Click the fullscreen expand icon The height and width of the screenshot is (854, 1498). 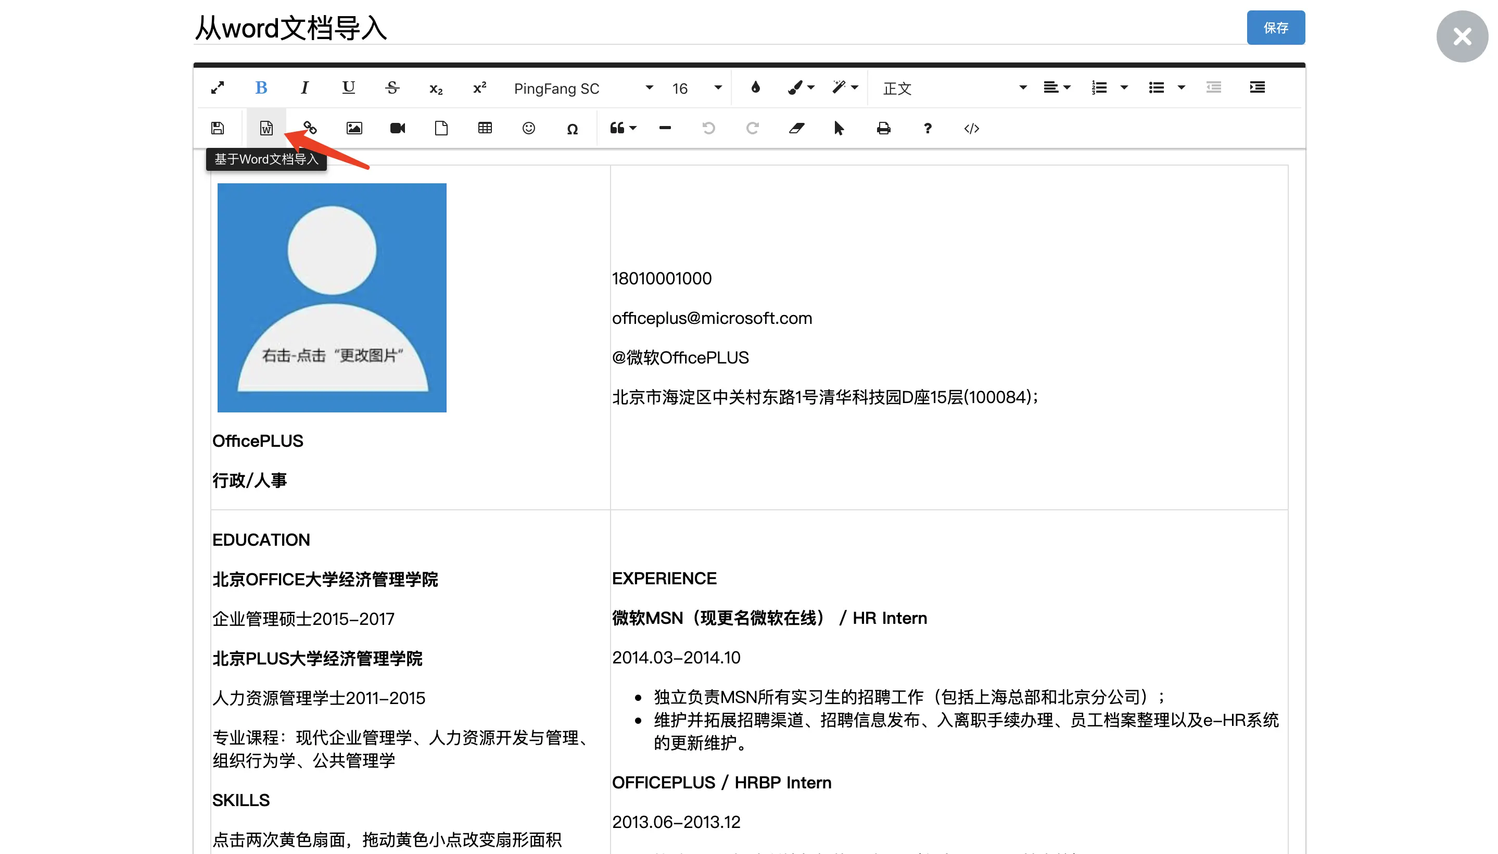(x=218, y=88)
